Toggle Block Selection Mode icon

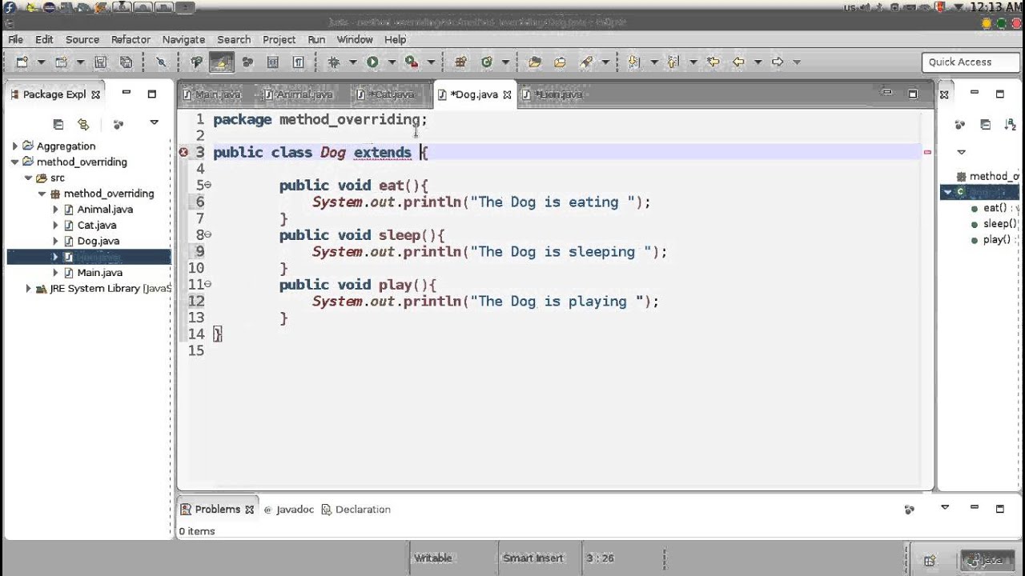[x=272, y=62]
